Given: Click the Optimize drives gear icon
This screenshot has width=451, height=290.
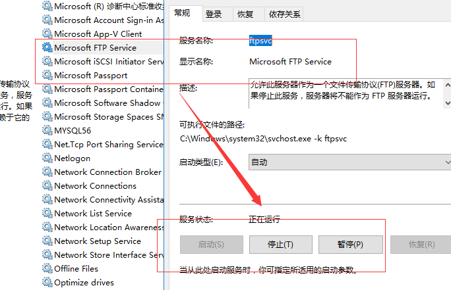Looking at the screenshot, I should point(47,282).
